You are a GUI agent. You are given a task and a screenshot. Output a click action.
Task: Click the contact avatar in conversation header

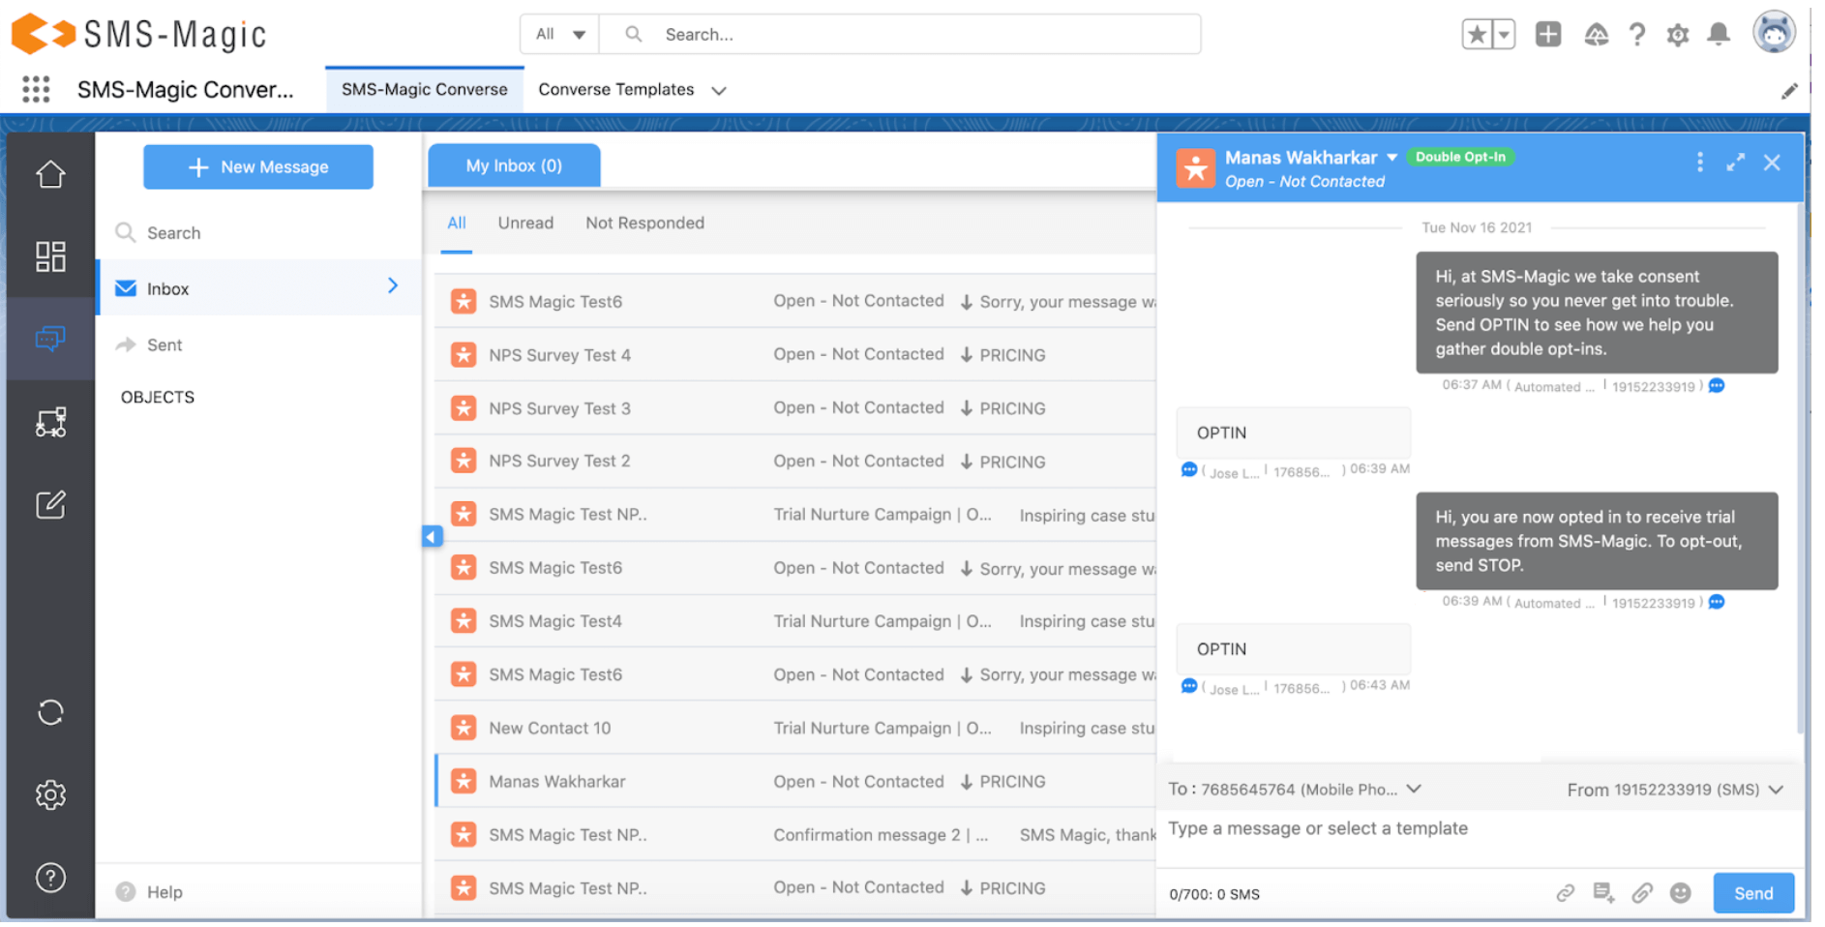(1196, 168)
